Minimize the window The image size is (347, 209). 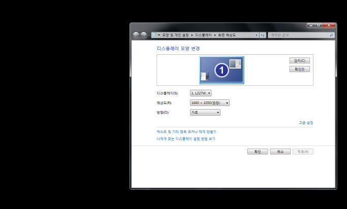point(311,25)
